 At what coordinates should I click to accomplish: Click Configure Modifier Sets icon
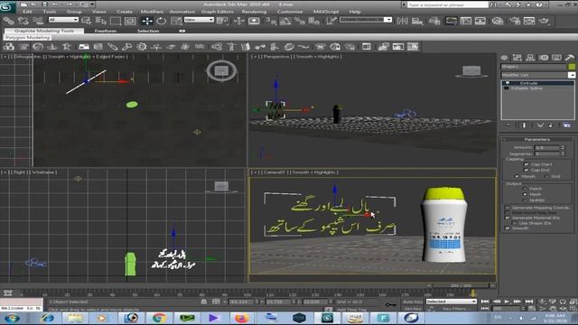(566, 125)
